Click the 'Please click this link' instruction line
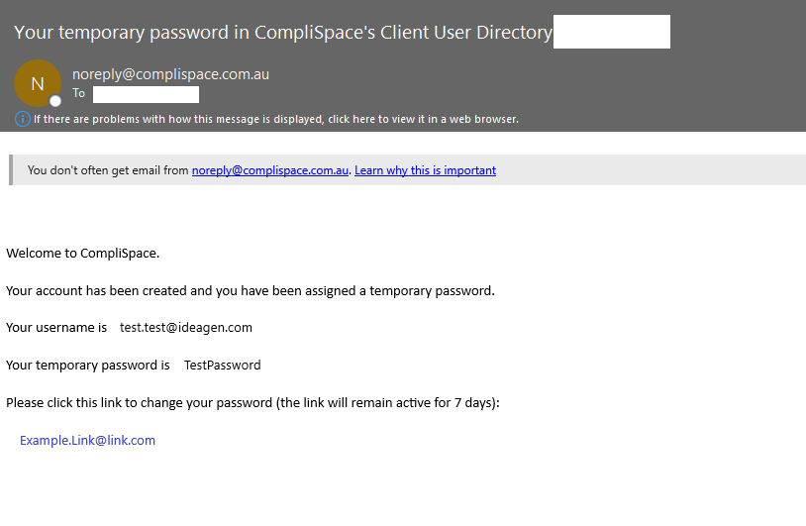 click(252, 403)
